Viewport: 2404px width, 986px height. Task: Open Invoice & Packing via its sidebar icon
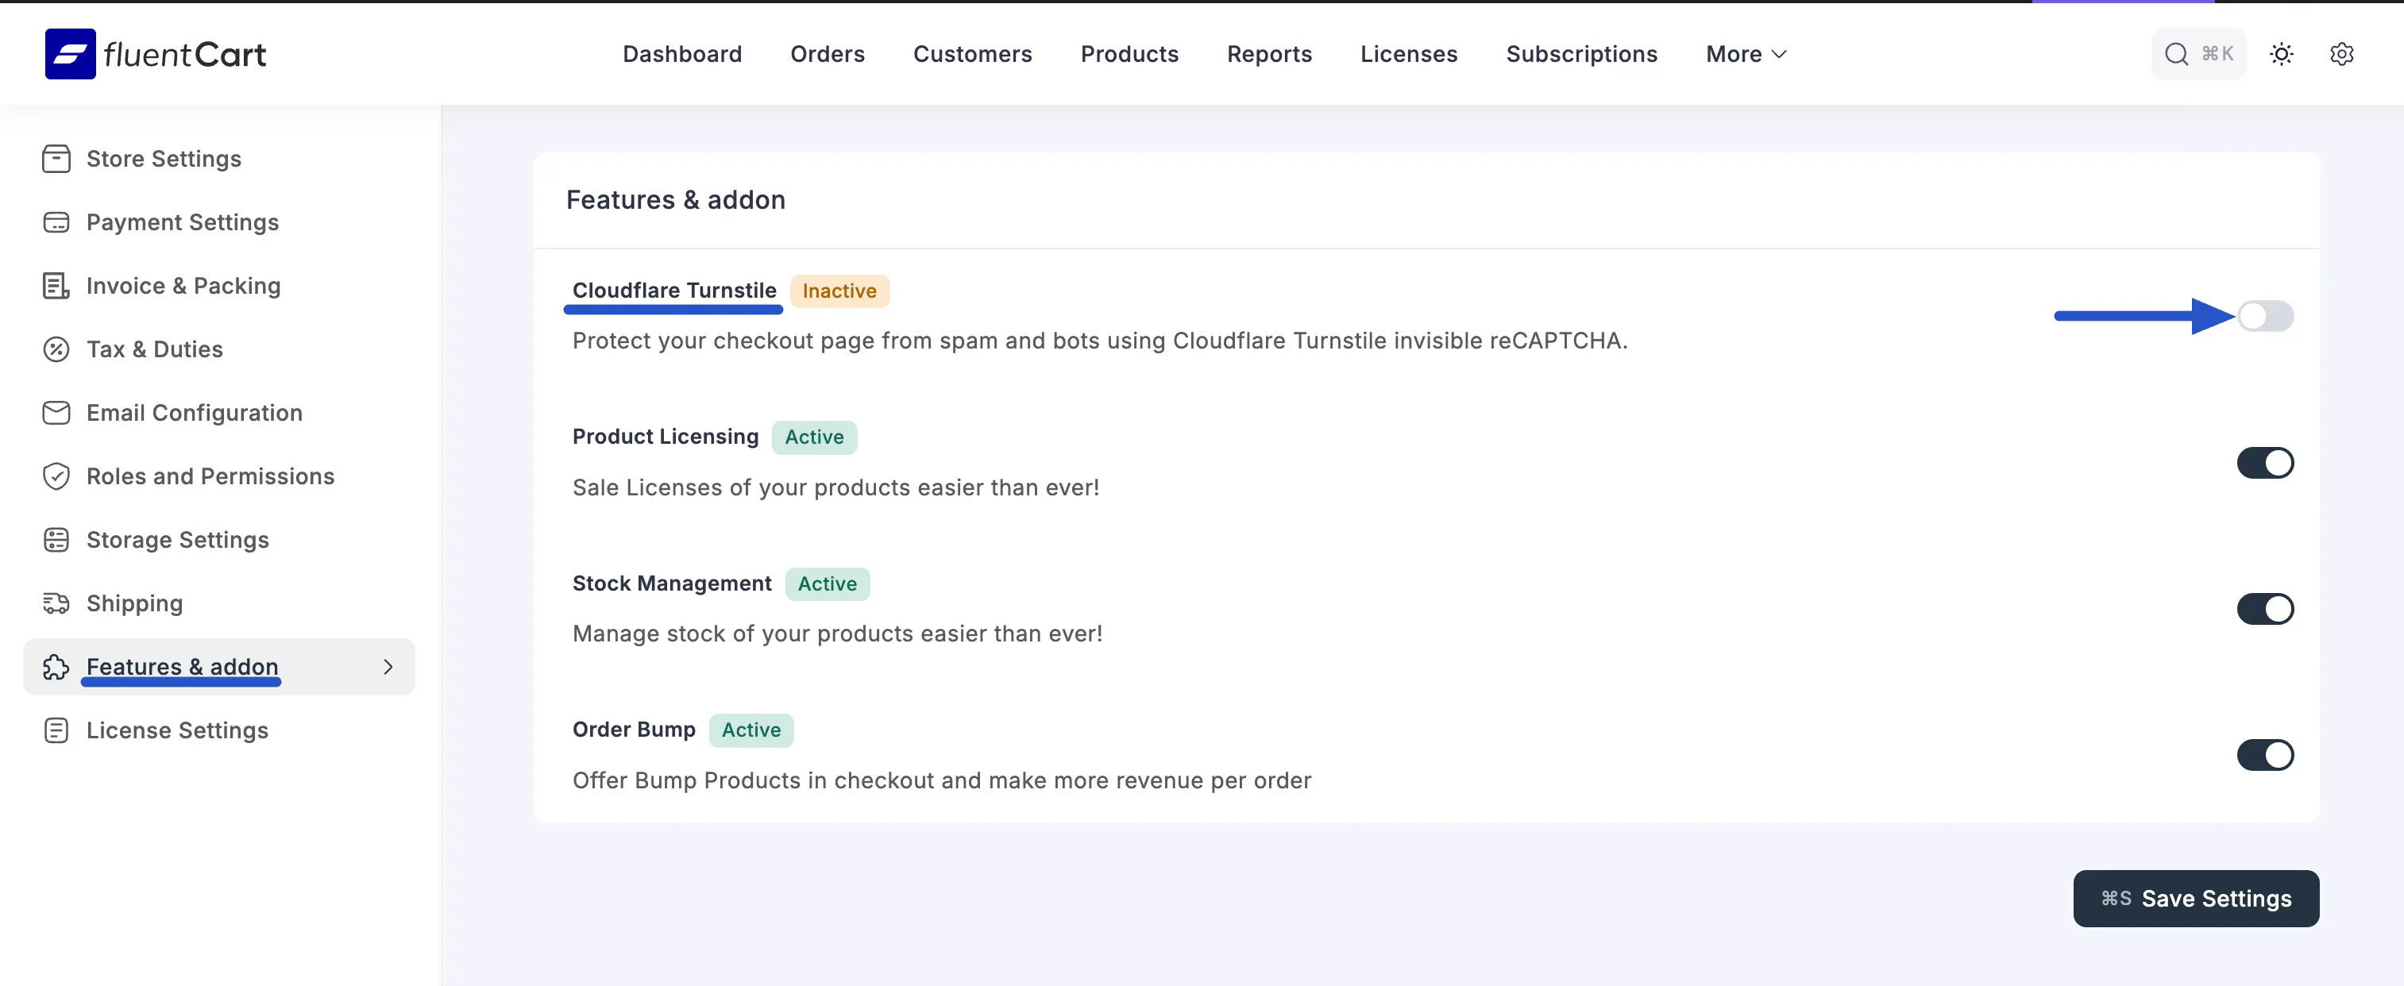tap(56, 286)
